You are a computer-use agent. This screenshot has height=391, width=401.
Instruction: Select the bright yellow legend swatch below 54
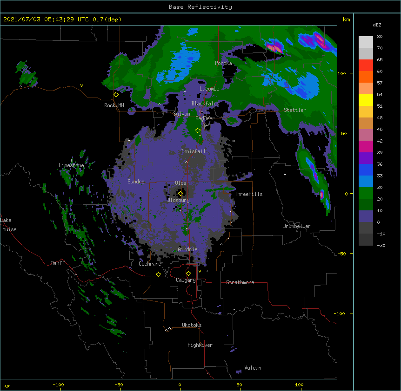pyautogui.click(x=366, y=100)
